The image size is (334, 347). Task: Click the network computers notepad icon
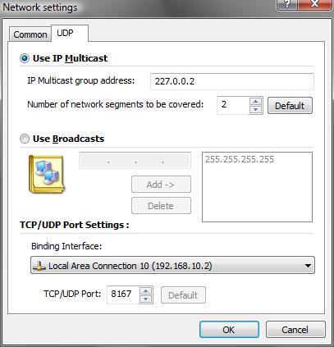pos(47,174)
